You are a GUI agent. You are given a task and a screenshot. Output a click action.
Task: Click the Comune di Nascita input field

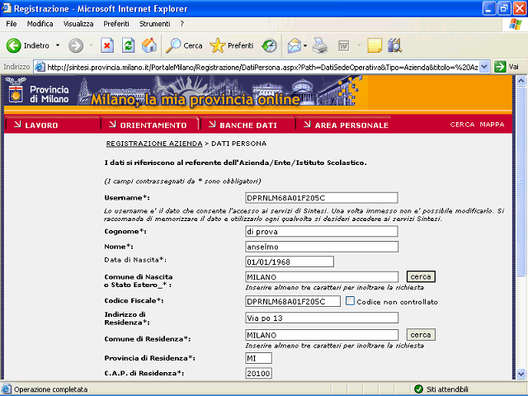coord(322,277)
